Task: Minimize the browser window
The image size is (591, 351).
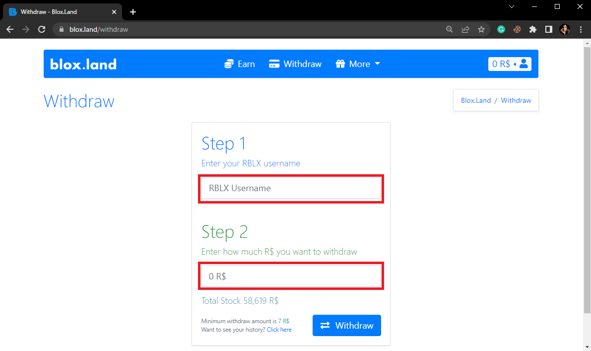Action: [534, 6]
